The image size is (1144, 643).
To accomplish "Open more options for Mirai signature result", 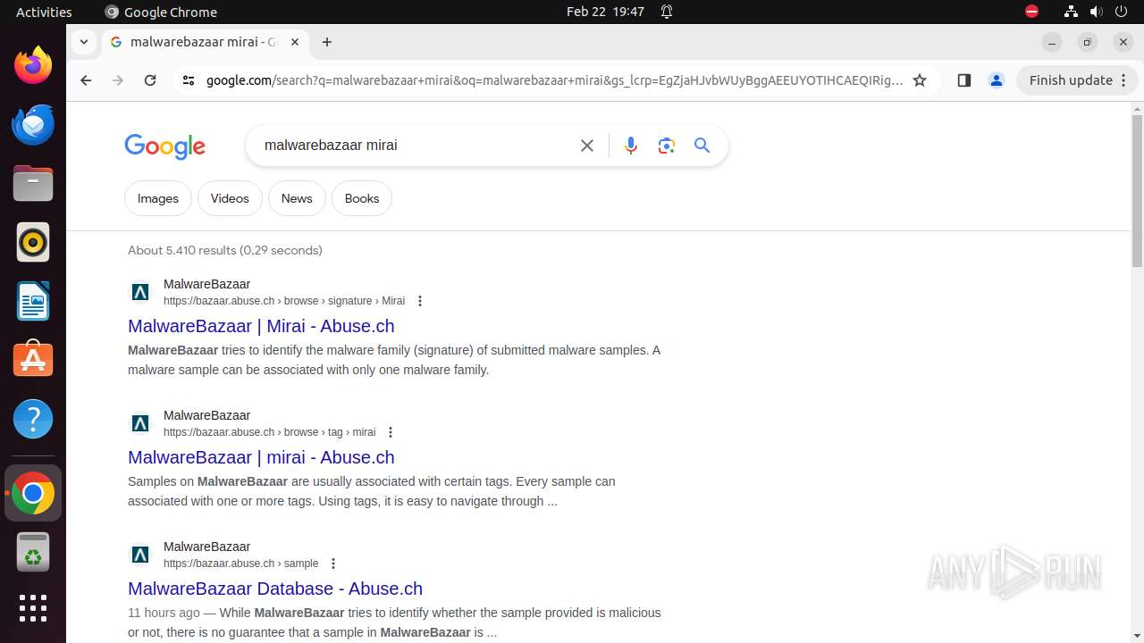I will click(420, 301).
